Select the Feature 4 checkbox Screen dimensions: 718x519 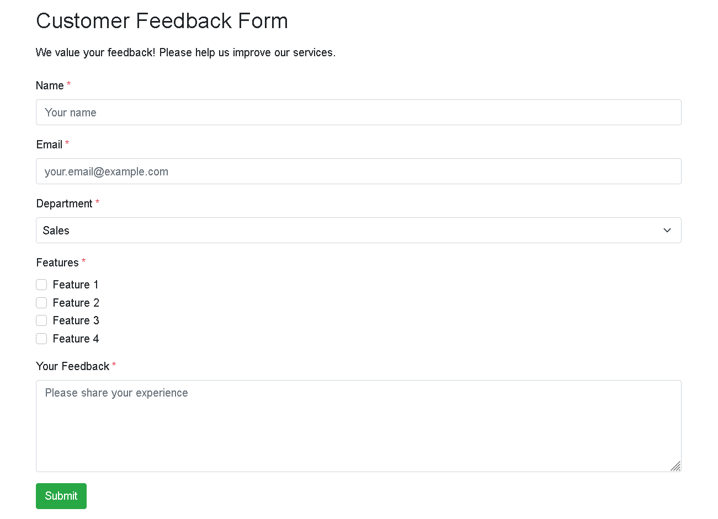[41, 339]
